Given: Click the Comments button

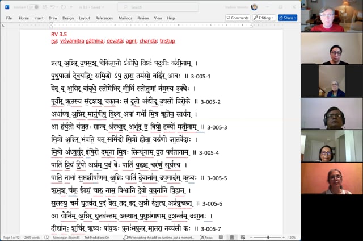Looking at the screenshot, I should click(x=238, y=18).
